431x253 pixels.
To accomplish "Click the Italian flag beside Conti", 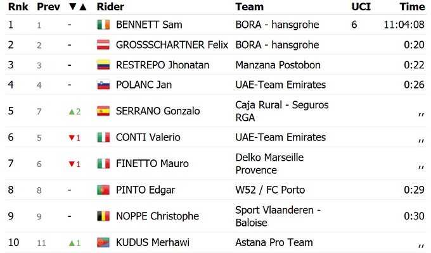I will [103, 137].
